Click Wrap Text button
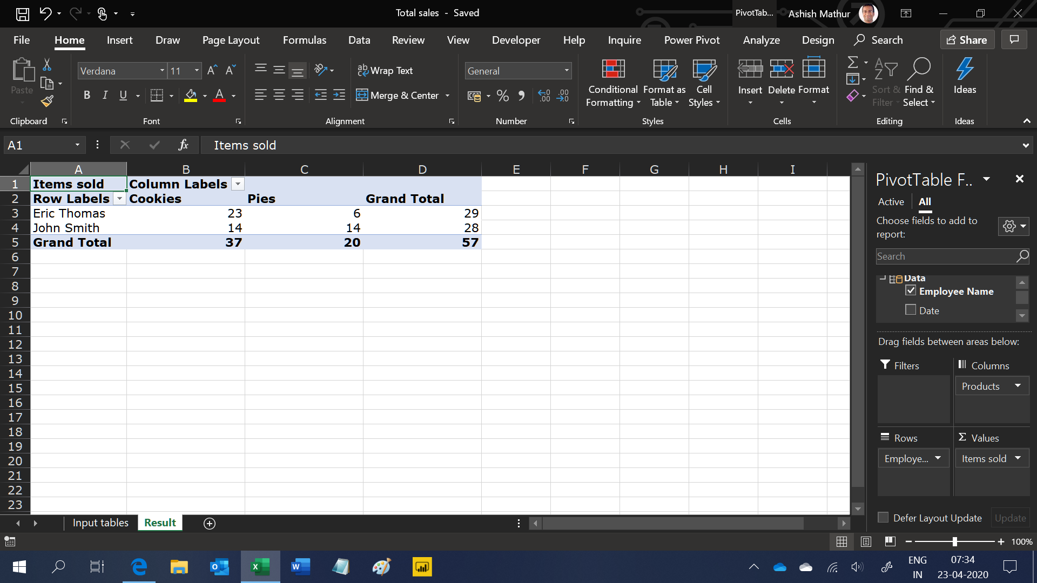 coord(385,71)
